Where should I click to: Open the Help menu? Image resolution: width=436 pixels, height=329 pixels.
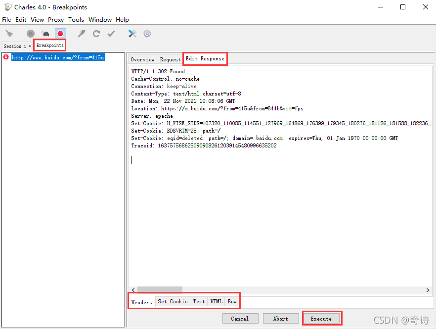coord(123,19)
